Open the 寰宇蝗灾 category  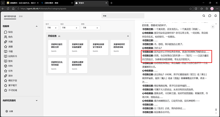click(11, 85)
